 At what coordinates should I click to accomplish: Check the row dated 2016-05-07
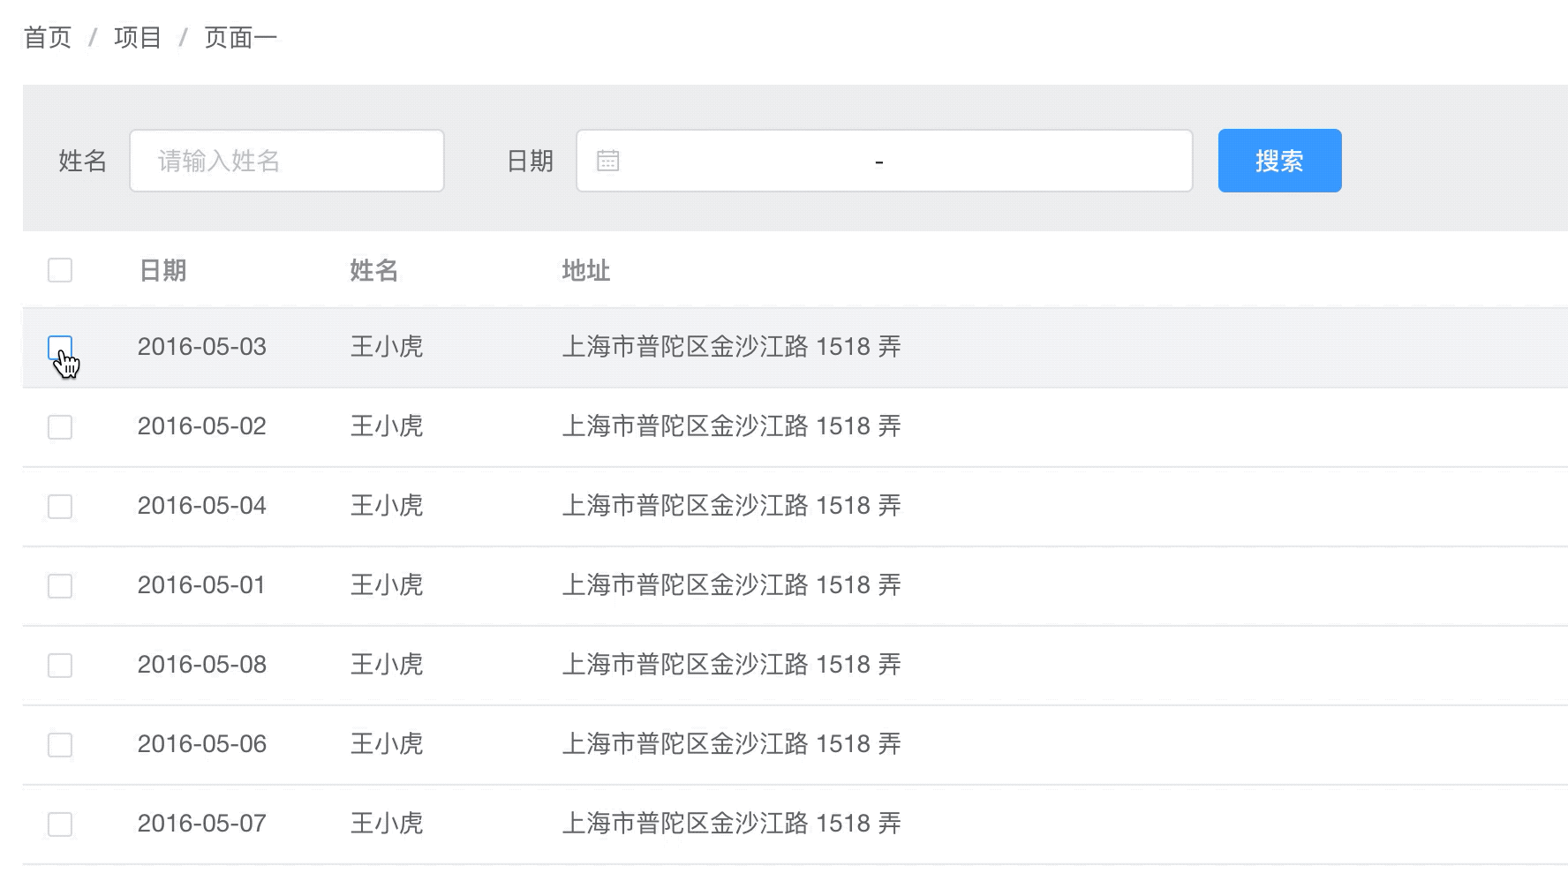(x=60, y=825)
